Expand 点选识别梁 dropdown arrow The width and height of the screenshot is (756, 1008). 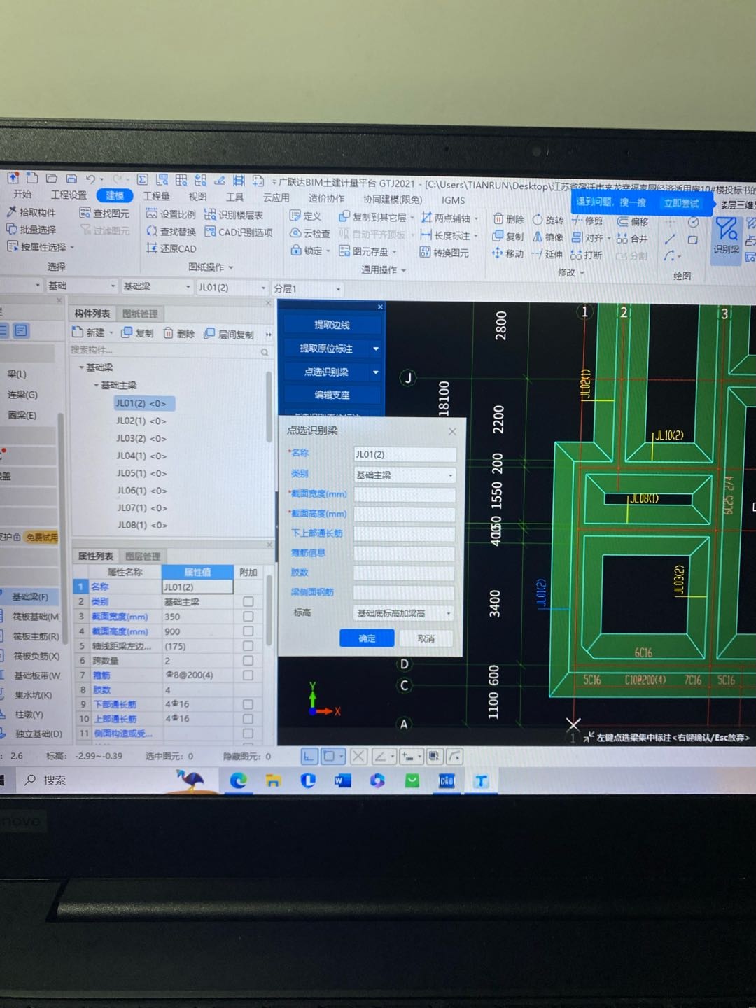point(376,372)
